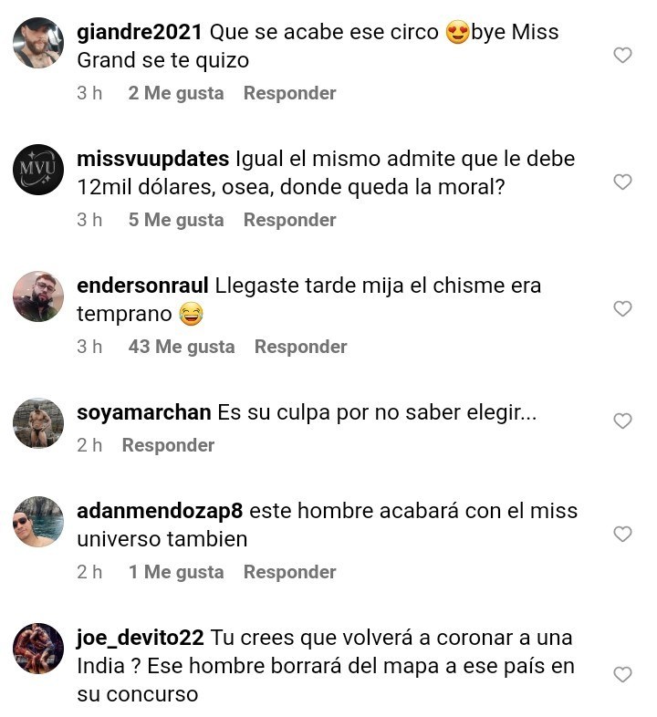The height and width of the screenshot is (717, 657).
Task: Show the 5 Me gusta likes
Action: [176, 220]
